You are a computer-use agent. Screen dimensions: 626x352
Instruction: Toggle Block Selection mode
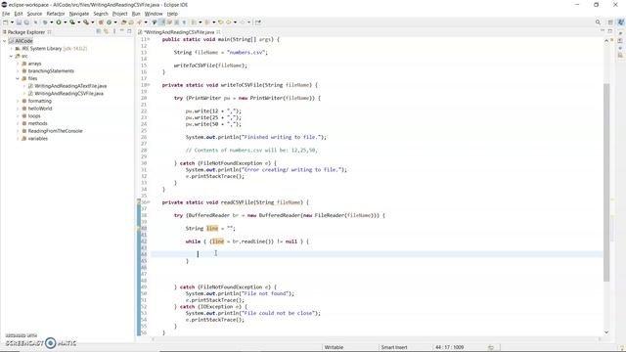(x=176, y=22)
